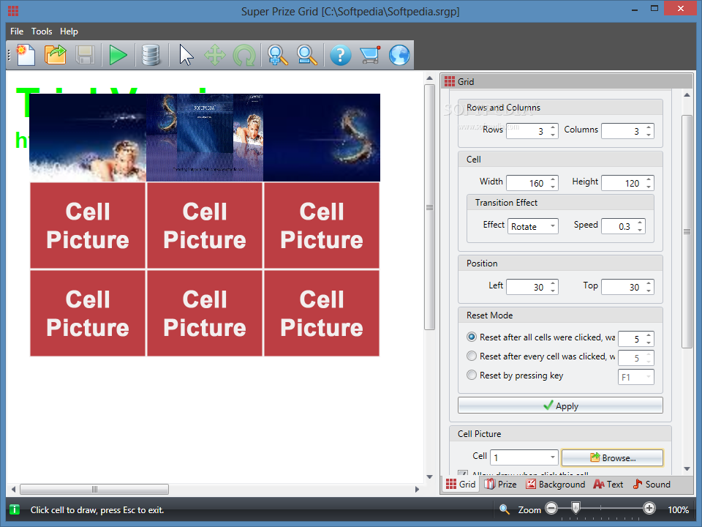Click the Browse... button
The image size is (702, 527).
(x=612, y=457)
